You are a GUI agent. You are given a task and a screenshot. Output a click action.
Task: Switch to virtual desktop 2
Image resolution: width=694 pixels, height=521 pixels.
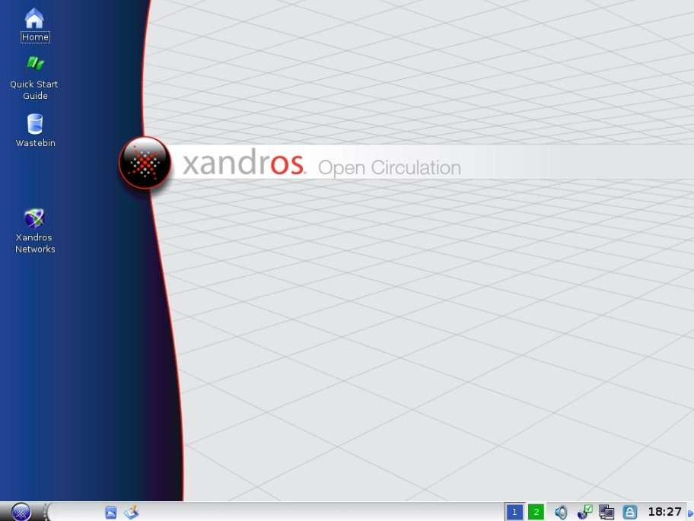(x=536, y=512)
